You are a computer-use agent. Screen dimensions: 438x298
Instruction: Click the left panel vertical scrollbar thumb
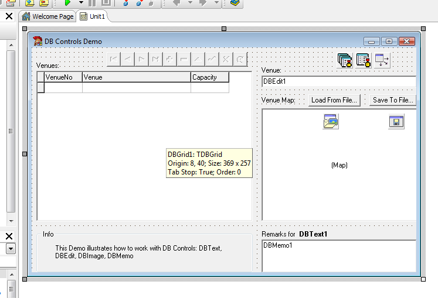coord(11,131)
